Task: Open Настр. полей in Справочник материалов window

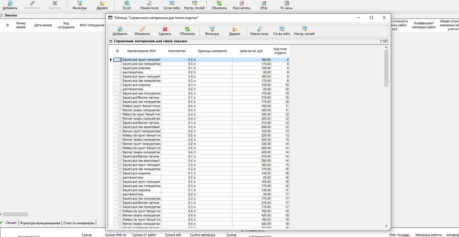Action: coord(304,31)
